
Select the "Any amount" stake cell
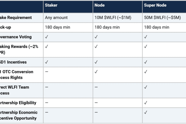coord(56,17)
